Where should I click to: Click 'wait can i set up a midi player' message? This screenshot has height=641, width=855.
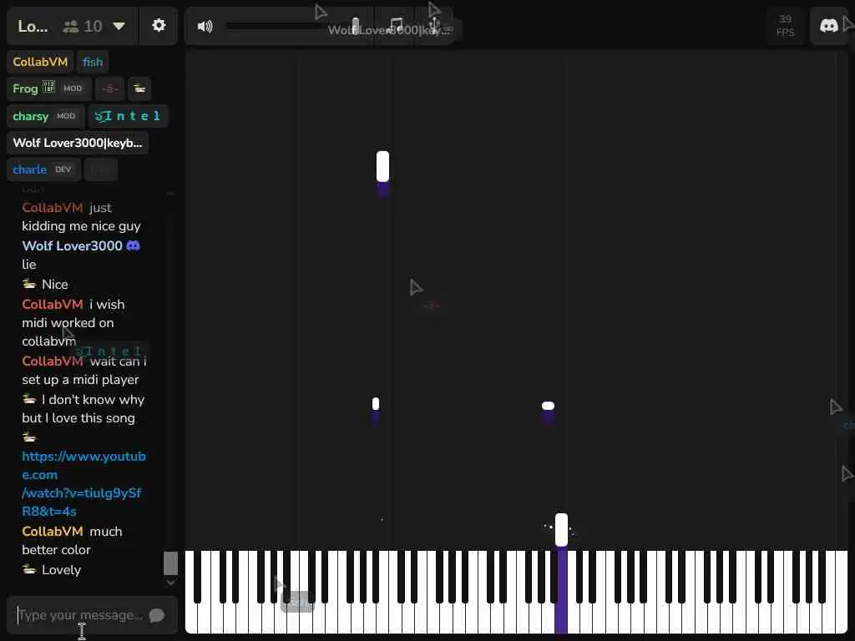[84, 371]
